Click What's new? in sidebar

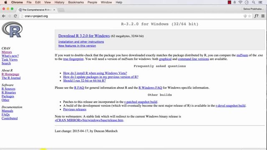click(x=10, y=56)
